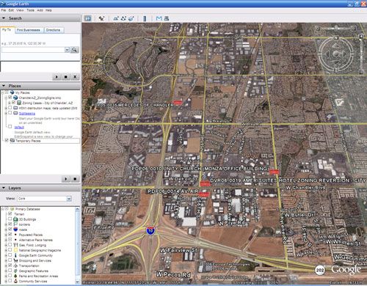367x286 pixels.
Task: Open the Edit menu
Action: 11,10
